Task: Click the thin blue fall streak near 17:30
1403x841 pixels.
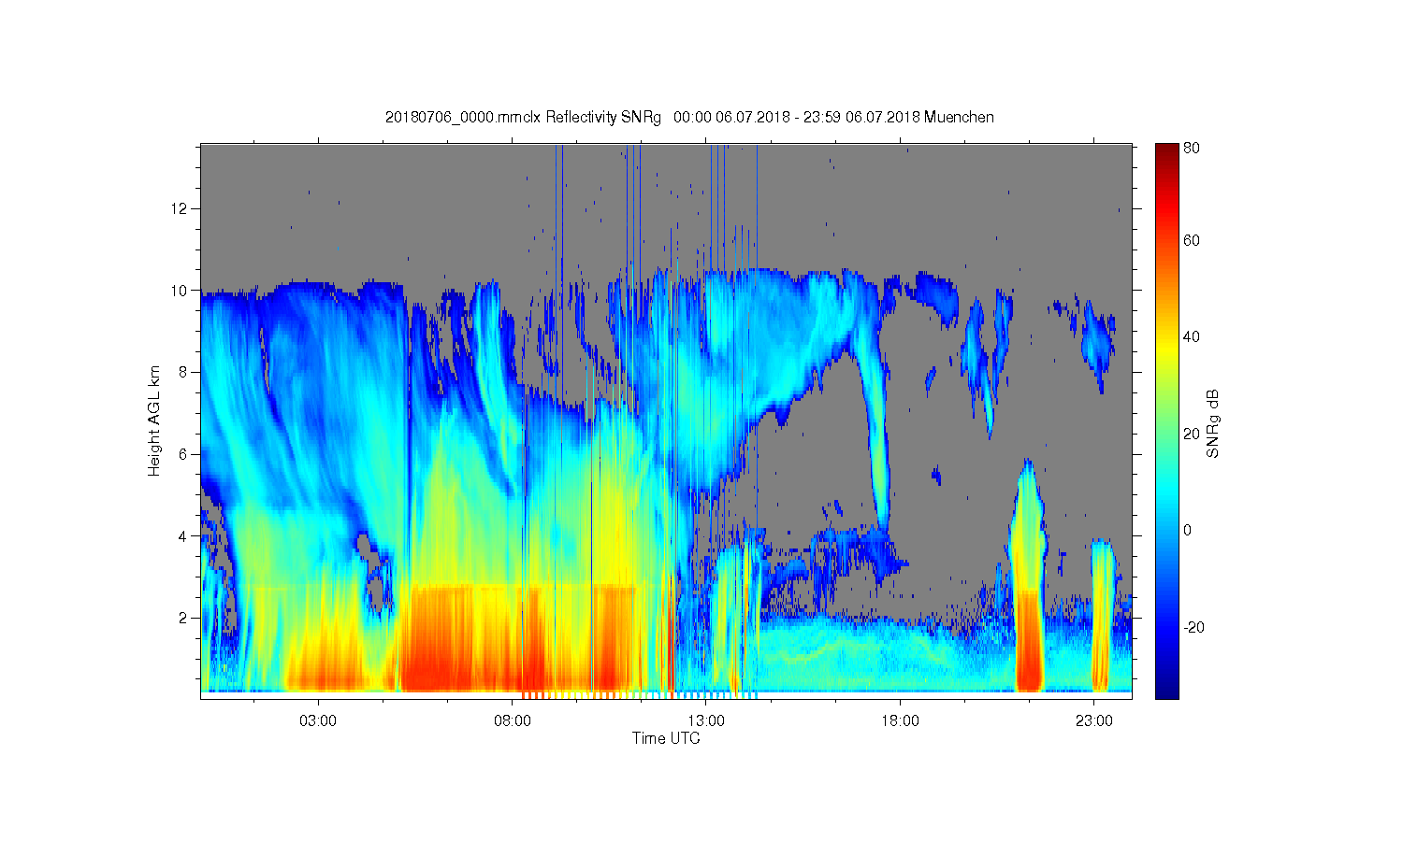Action: 877,439
